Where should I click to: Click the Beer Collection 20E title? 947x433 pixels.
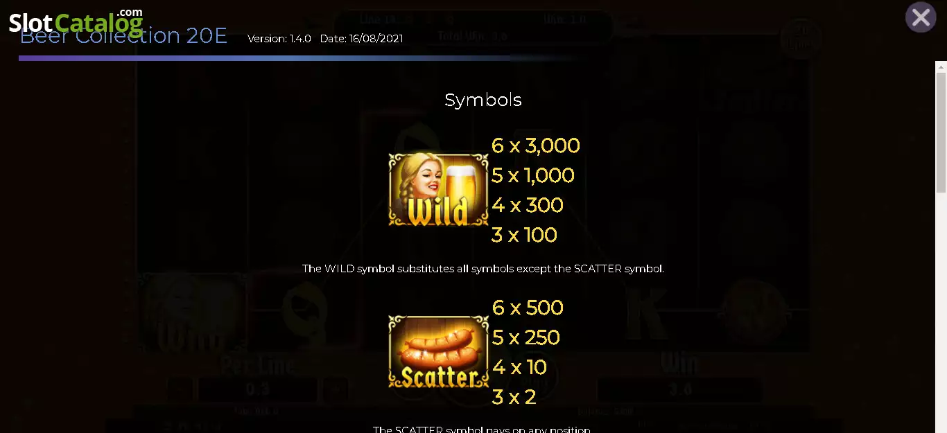point(123,36)
